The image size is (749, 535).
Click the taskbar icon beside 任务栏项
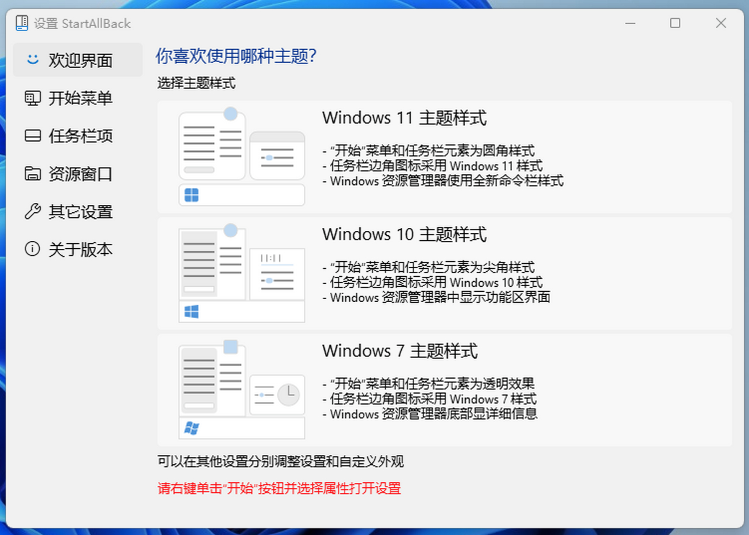[33, 136]
